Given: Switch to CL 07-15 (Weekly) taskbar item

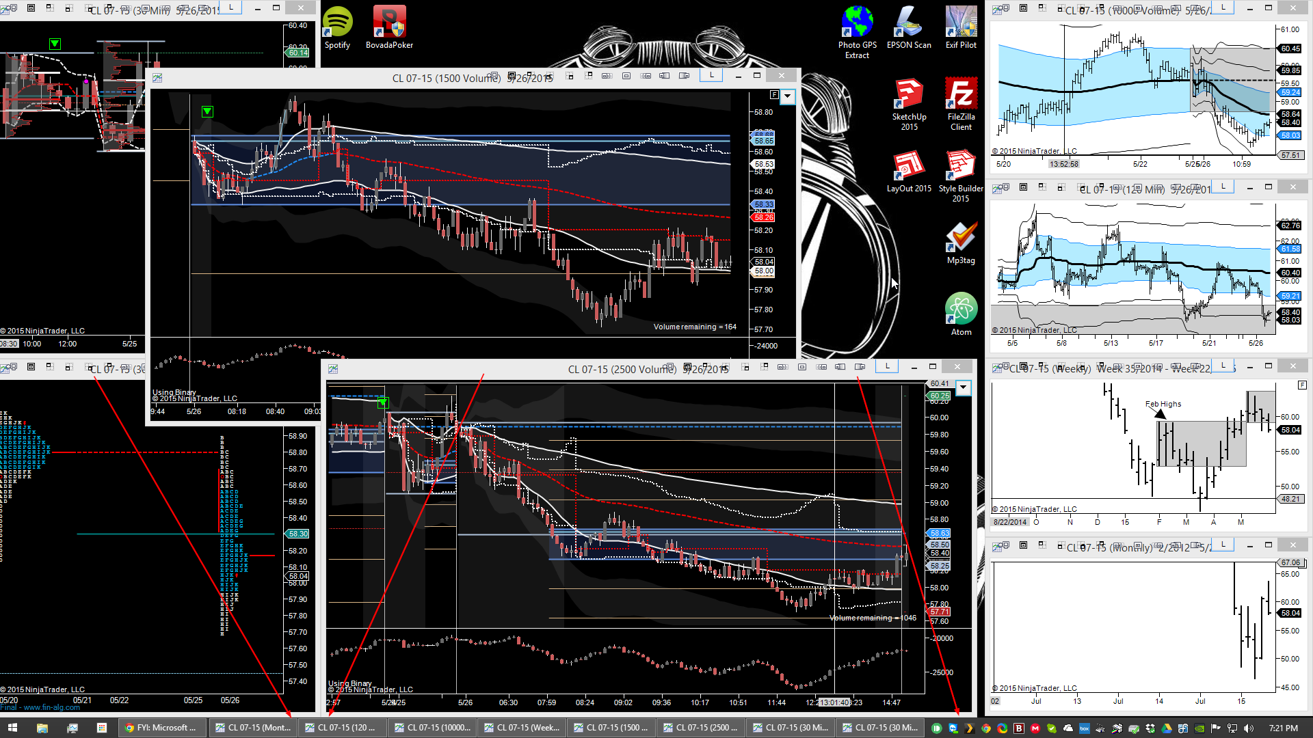Looking at the screenshot, I should tap(521, 728).
